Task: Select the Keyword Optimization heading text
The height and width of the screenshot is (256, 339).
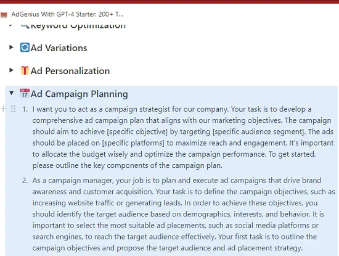Action: click(78, 25)
